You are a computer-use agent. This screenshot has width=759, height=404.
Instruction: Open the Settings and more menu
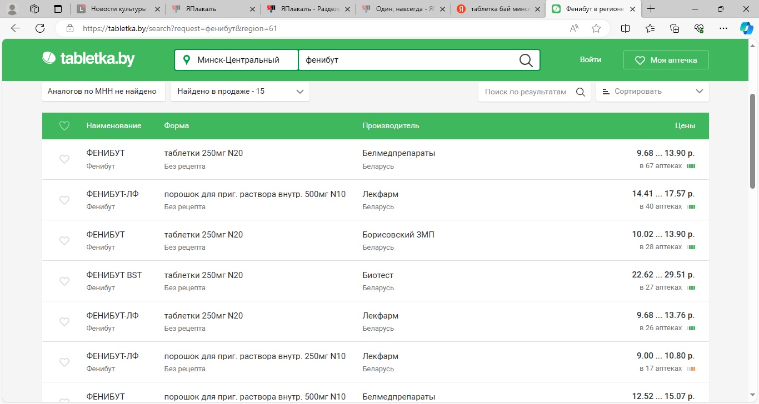[x=723, y=28]
